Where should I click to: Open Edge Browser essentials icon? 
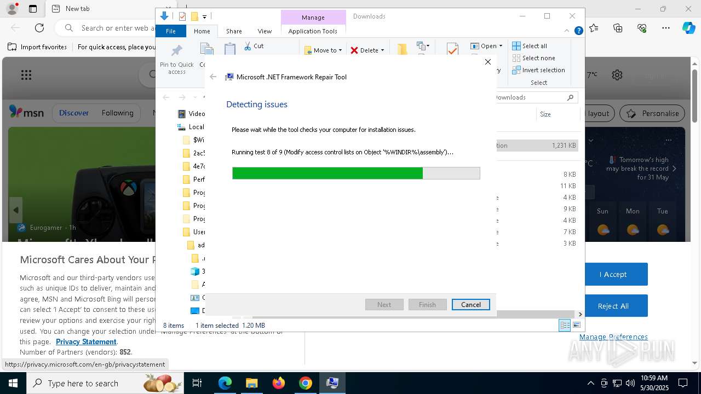(642, 28)
